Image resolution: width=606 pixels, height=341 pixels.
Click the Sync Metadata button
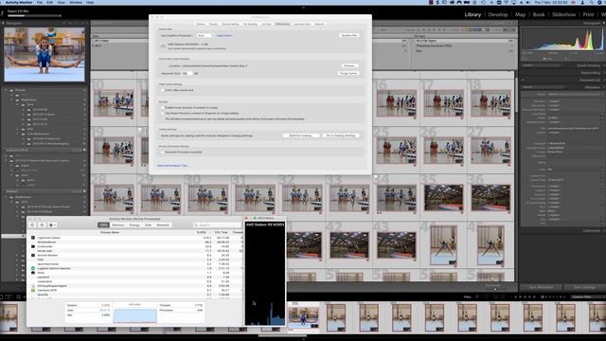tap(541, 287)
